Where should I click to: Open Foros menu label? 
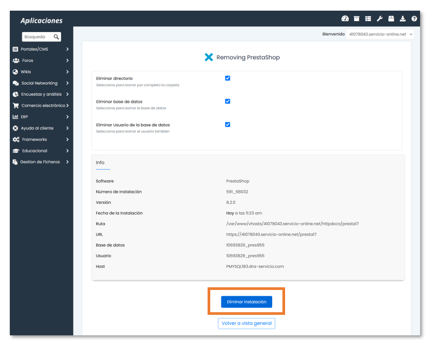[x=28, y=60]
